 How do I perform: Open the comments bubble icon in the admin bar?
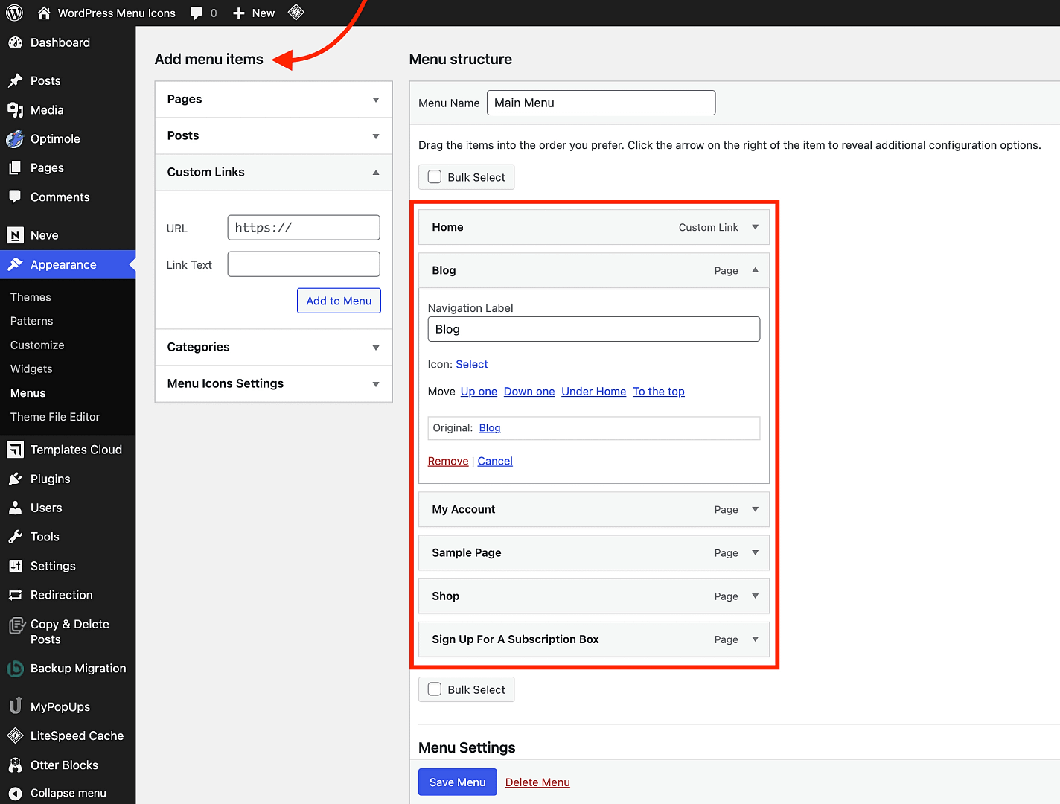pyautogui.click(x=197, y=13)
